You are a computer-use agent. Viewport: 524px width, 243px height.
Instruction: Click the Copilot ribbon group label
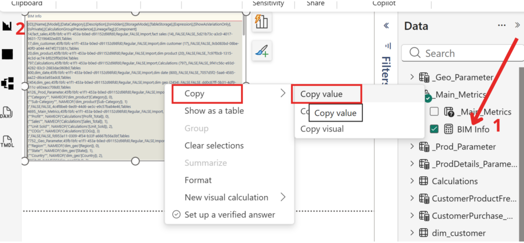pos(384,4)
